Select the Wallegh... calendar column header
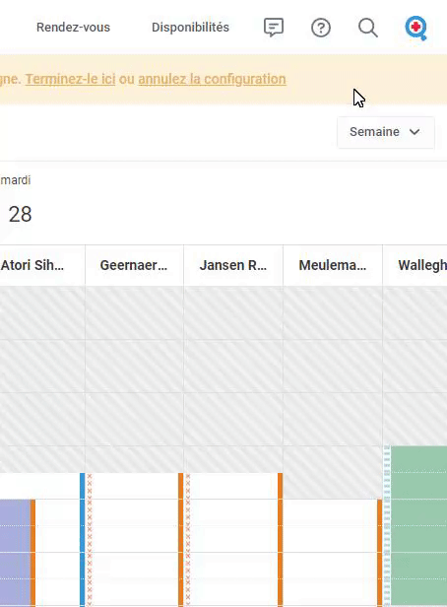The image size is (447, 607). click(415, 266)
